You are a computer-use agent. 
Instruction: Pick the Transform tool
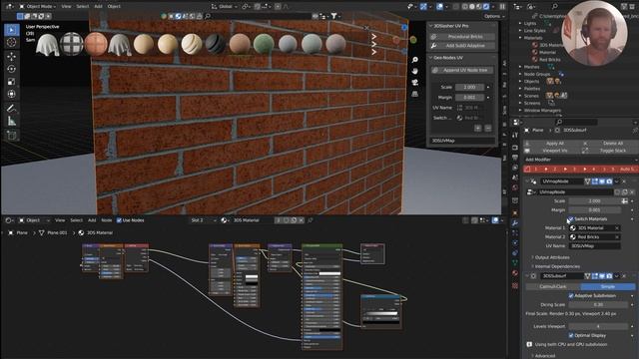click(11, 94)
